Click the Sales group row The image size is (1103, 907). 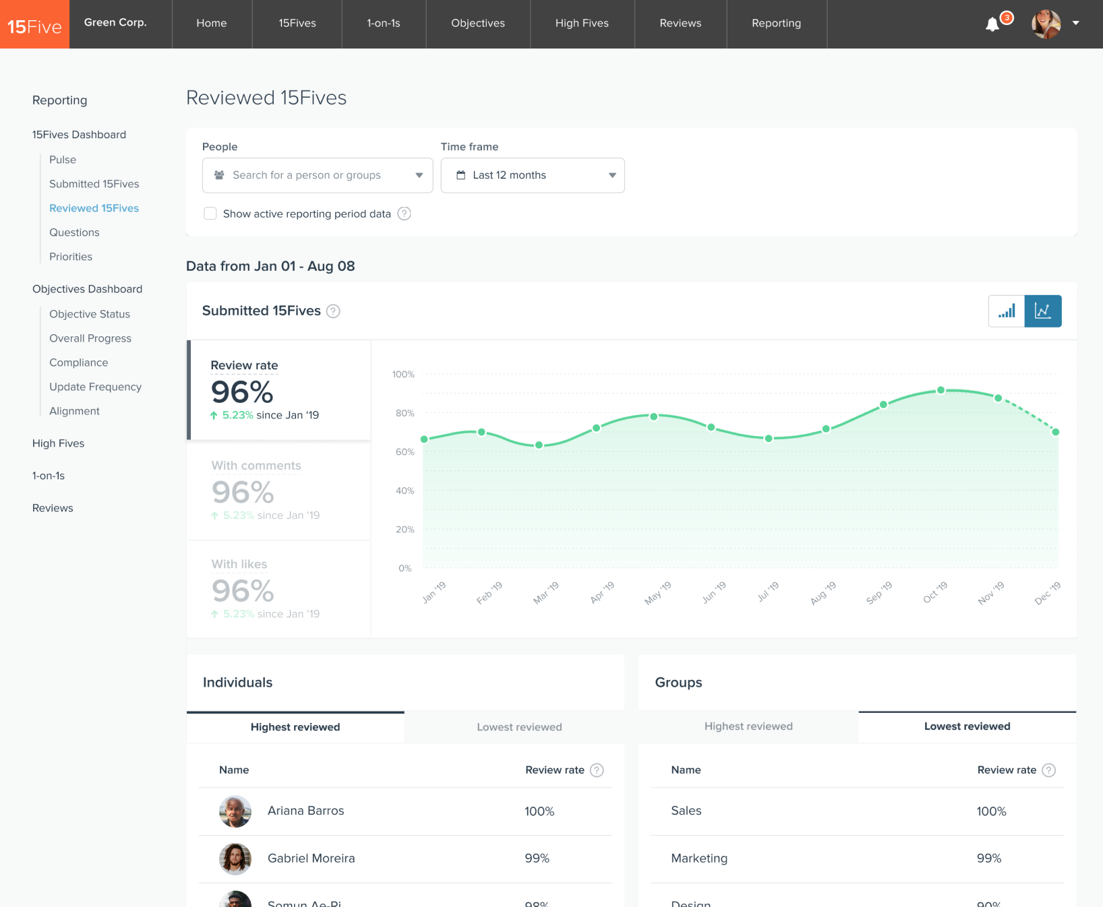(858, 811)
